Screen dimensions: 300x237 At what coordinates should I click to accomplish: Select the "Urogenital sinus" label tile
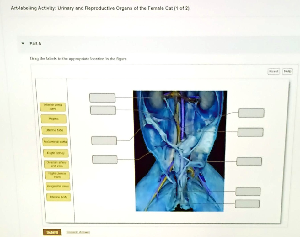[58, 187]
